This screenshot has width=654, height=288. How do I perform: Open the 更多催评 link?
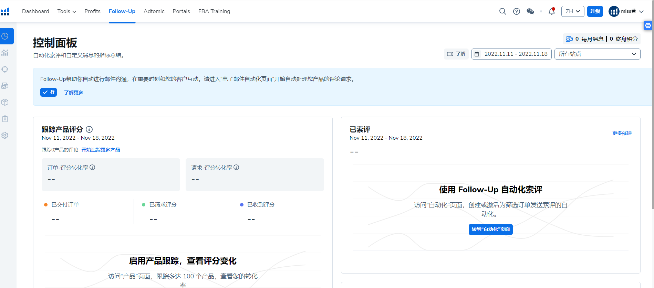point(622,133)
